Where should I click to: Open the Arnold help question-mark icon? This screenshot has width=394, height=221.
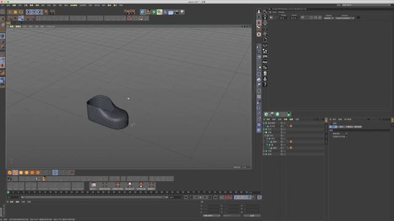coord(265,85)
